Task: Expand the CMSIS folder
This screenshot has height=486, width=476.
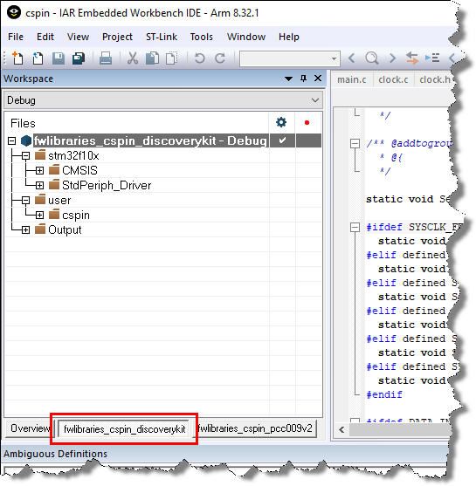Action: [x=39, y=170]
